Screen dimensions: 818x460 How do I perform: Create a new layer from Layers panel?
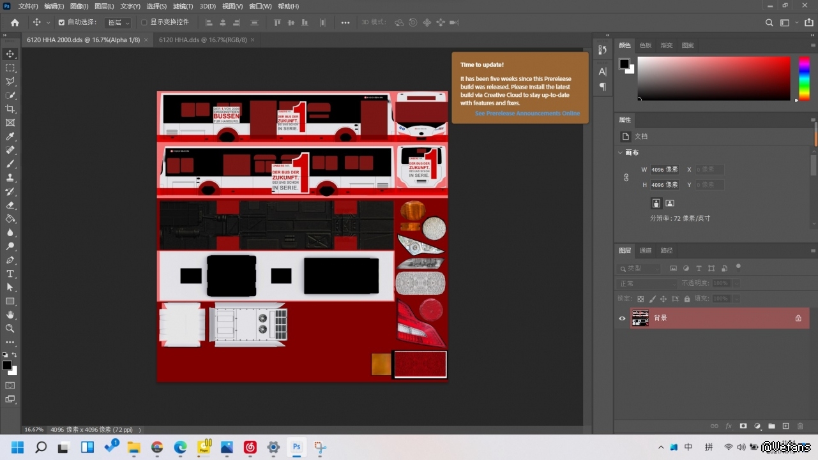[x=786, y=426]
